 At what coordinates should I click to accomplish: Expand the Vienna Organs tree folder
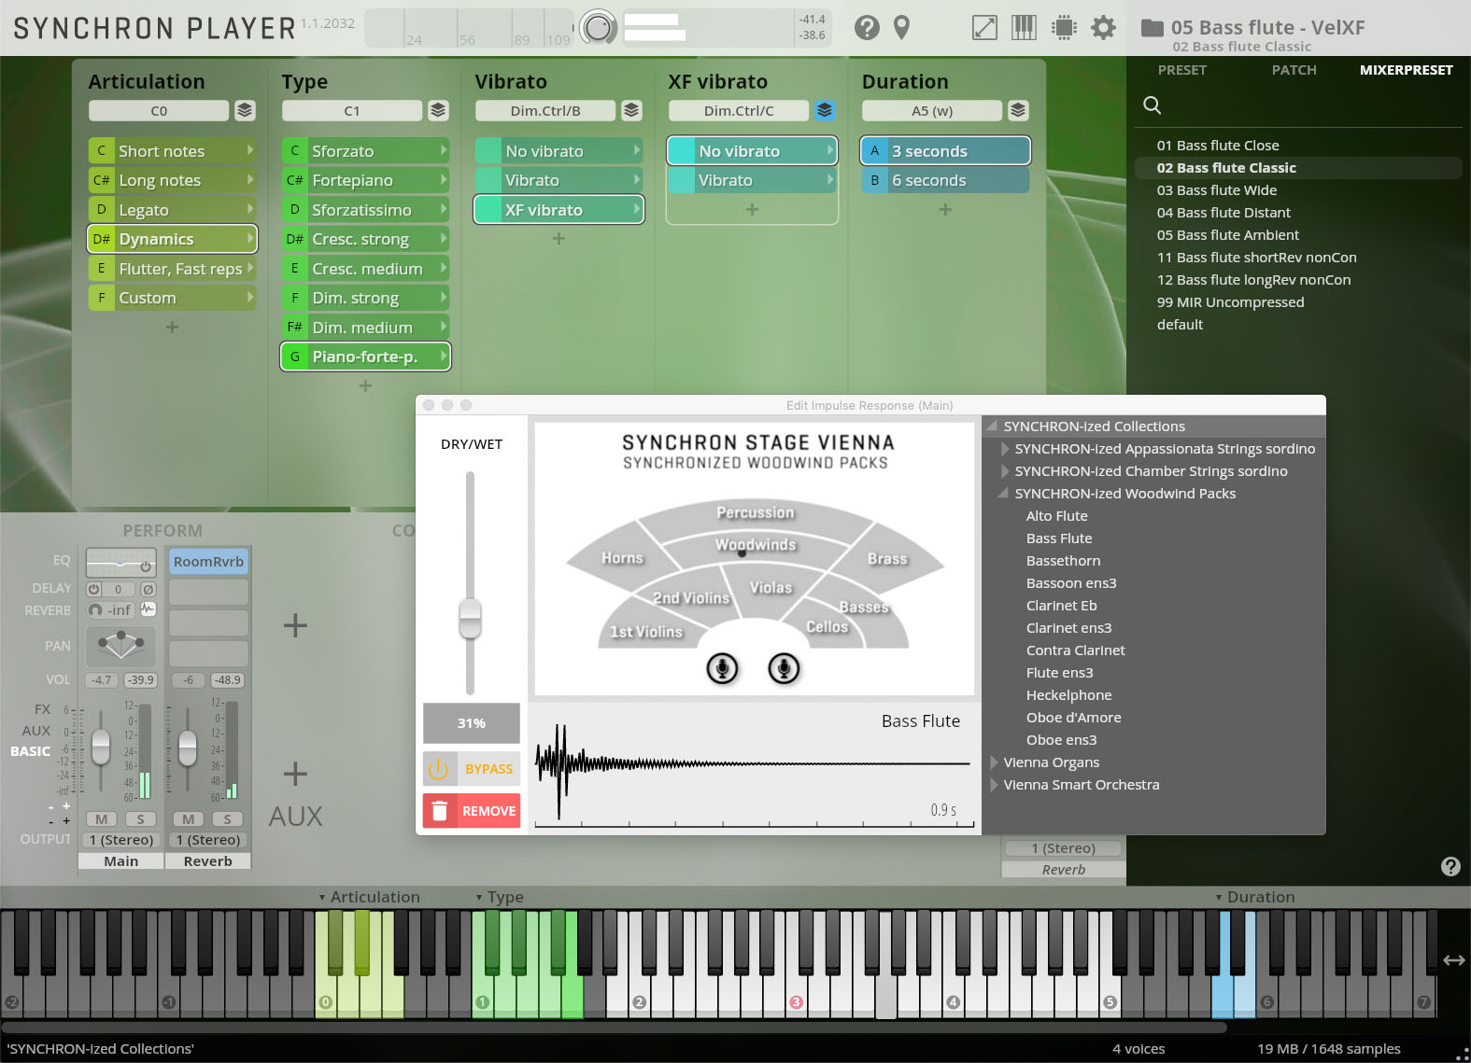(x=994, y=762)
